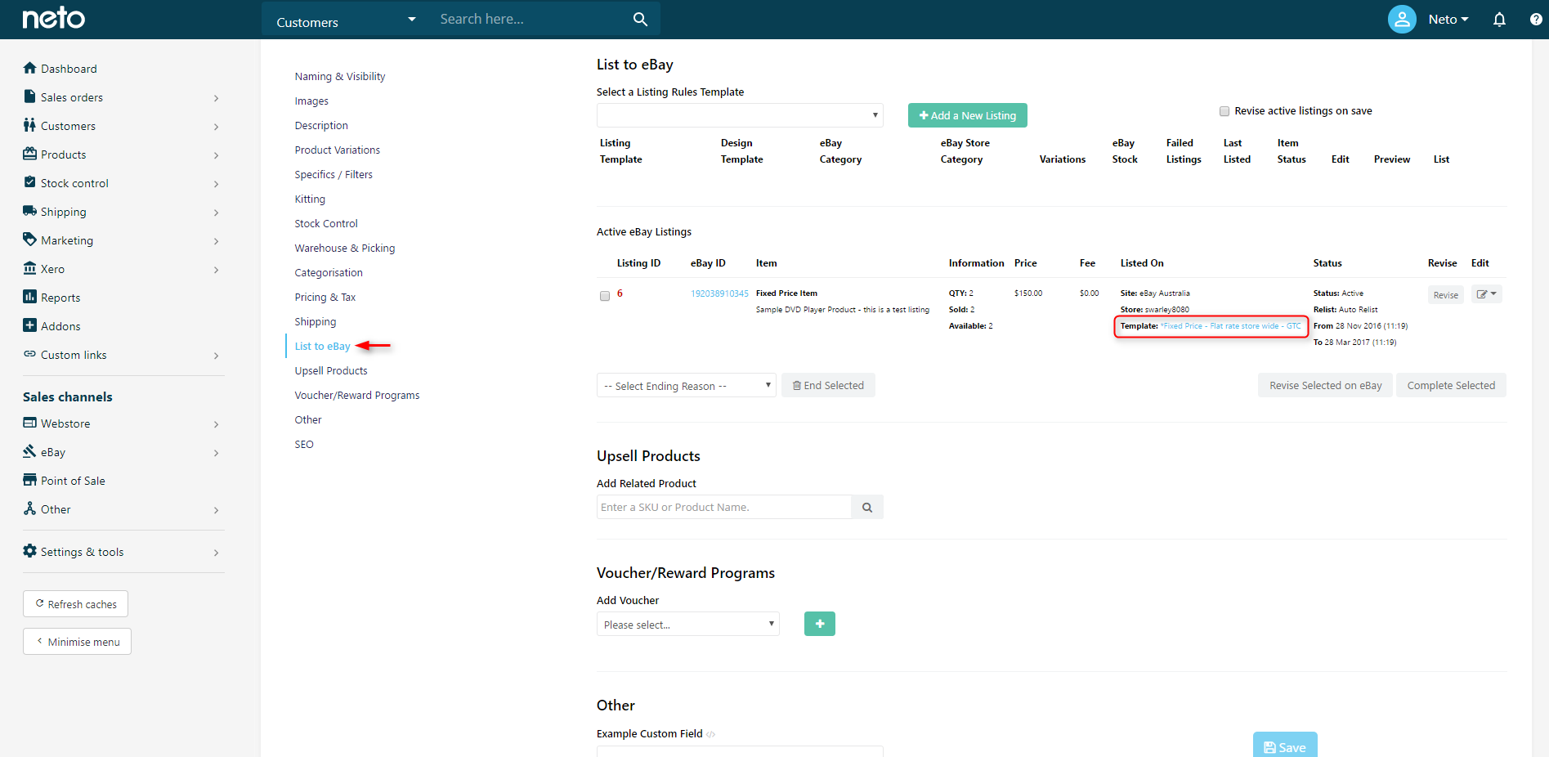Click the Point of Sale store icon
This screenshot has width=1549, height=757.
point(30,480)
